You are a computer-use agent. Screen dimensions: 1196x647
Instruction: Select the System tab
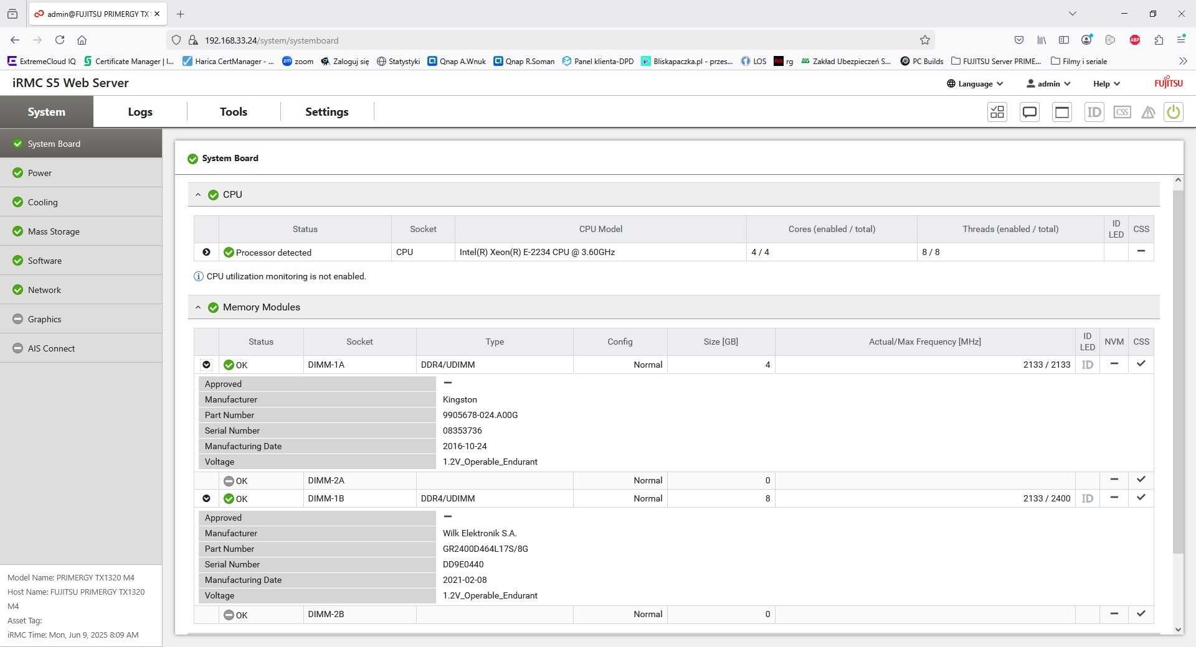(x=47, y=112)
